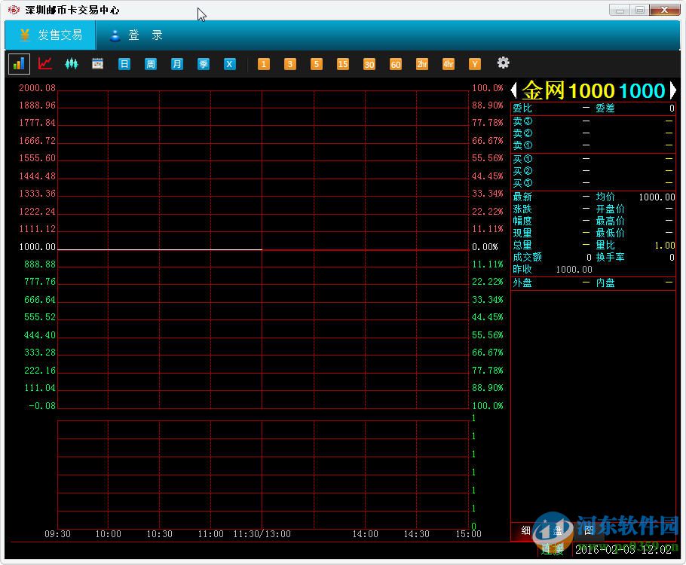This screenshot has width=686, height=565.
Task: Click the 买③ buy row
Action: [x=593, y=183]
